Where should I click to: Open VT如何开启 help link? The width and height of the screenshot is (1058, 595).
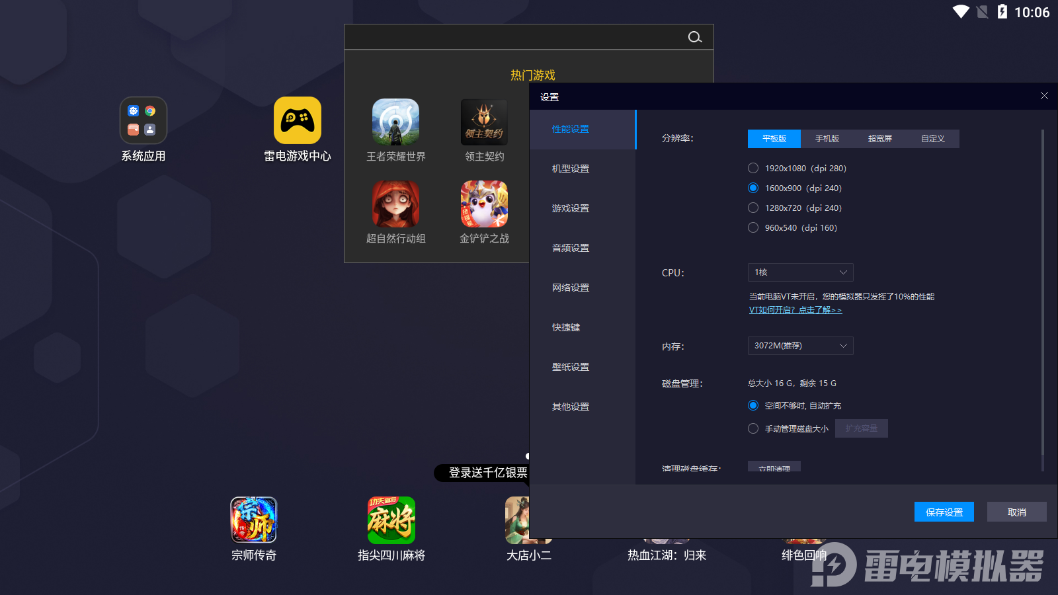[795, 310]
